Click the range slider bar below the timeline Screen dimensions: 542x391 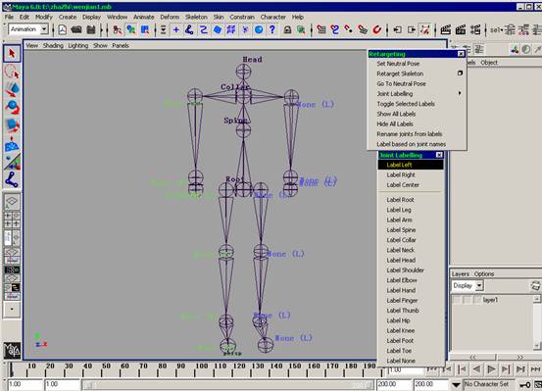click(x=228, y=384)
